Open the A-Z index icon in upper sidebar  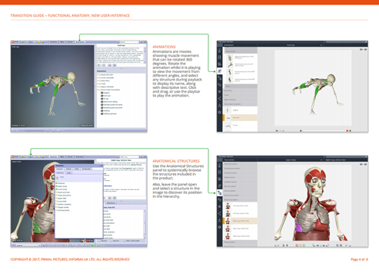coord(220,84)
